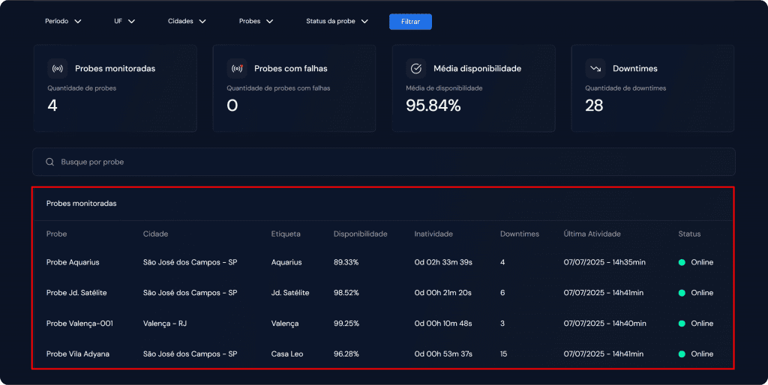Click the Última Atividade column header
The image size is (768, 385).
coord(592,234)
